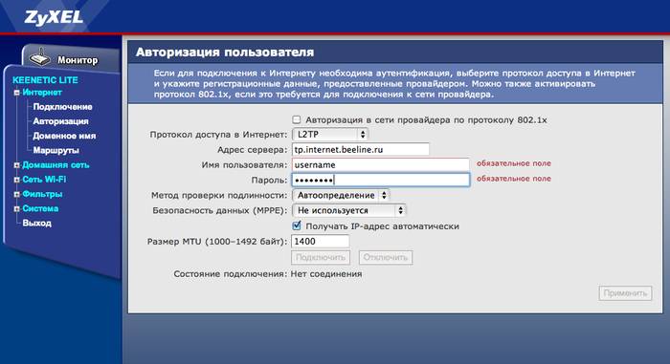Click обязательное поле next to password

point(514,179)
